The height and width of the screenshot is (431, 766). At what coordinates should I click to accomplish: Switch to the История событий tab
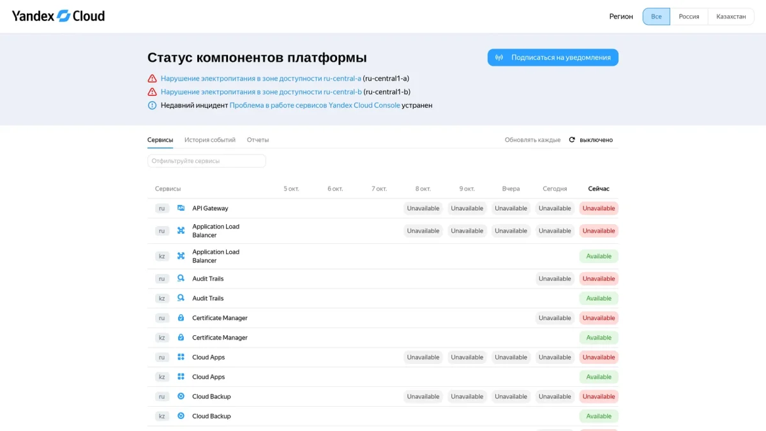[210, 140]
